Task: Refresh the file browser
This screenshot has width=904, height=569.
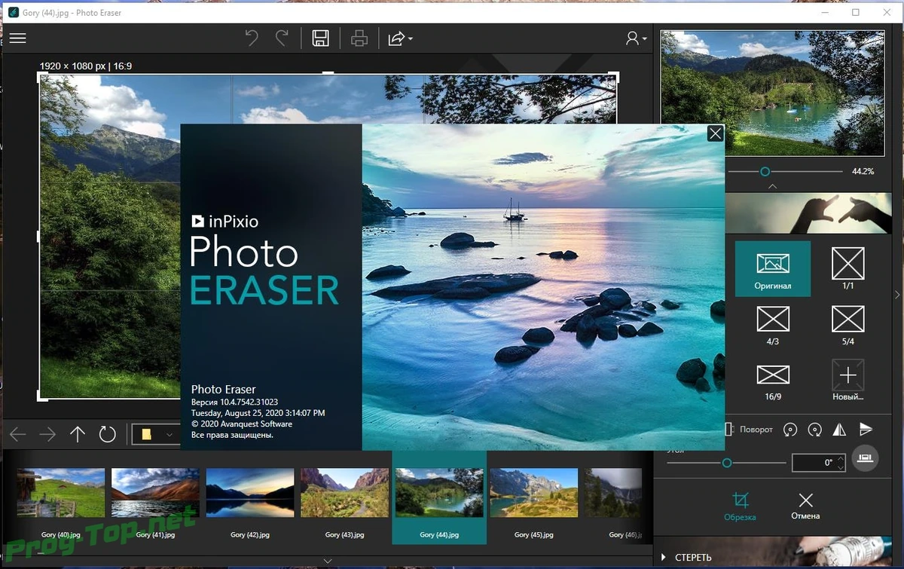Action: tap(108, 434)
